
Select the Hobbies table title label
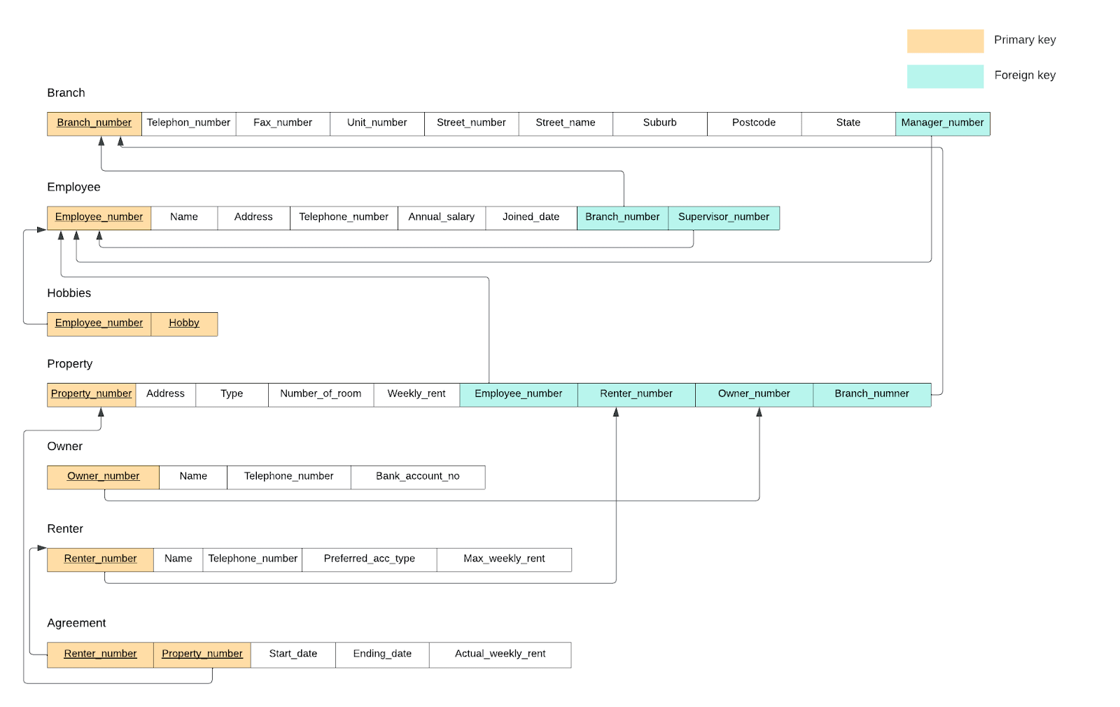[x=69, y=293]
